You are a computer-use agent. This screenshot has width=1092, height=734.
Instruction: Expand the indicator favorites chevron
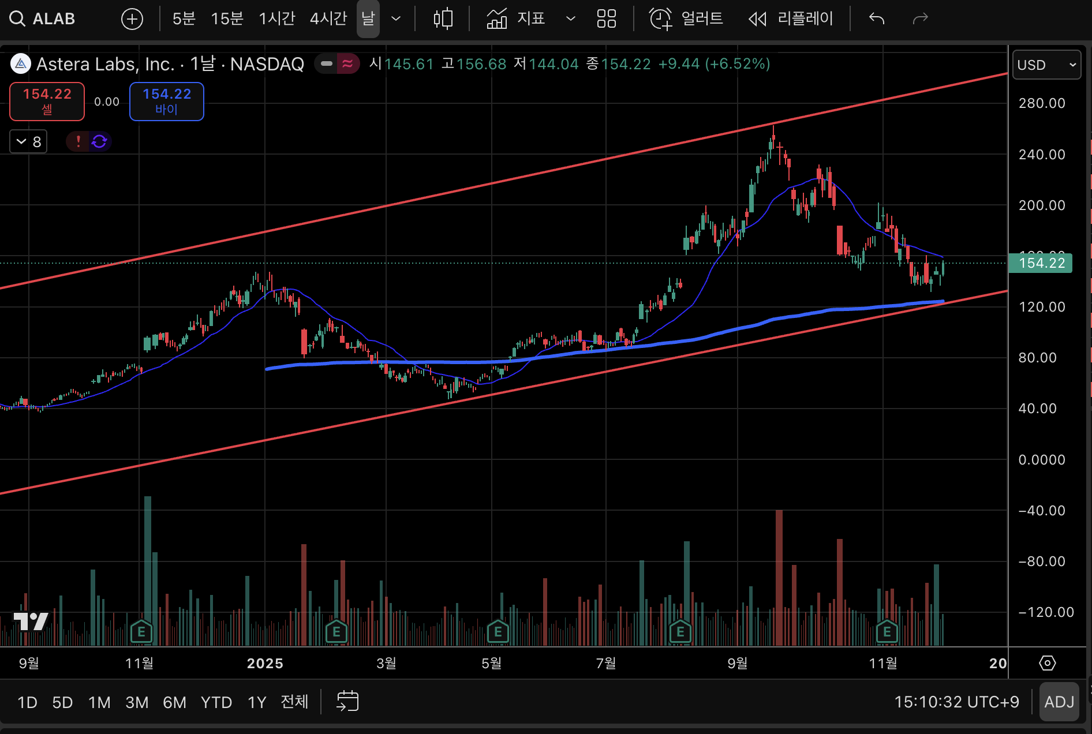tap(571, 18)
